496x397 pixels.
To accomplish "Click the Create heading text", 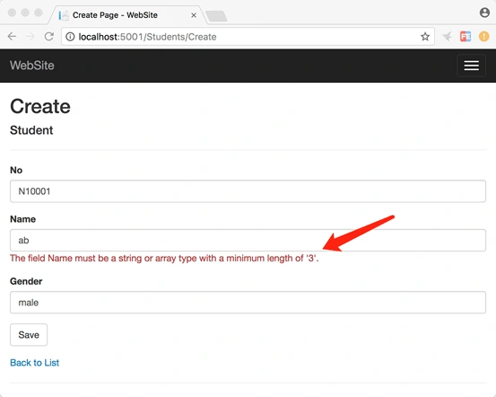I will pyautogui.click(x=40, y=106).
